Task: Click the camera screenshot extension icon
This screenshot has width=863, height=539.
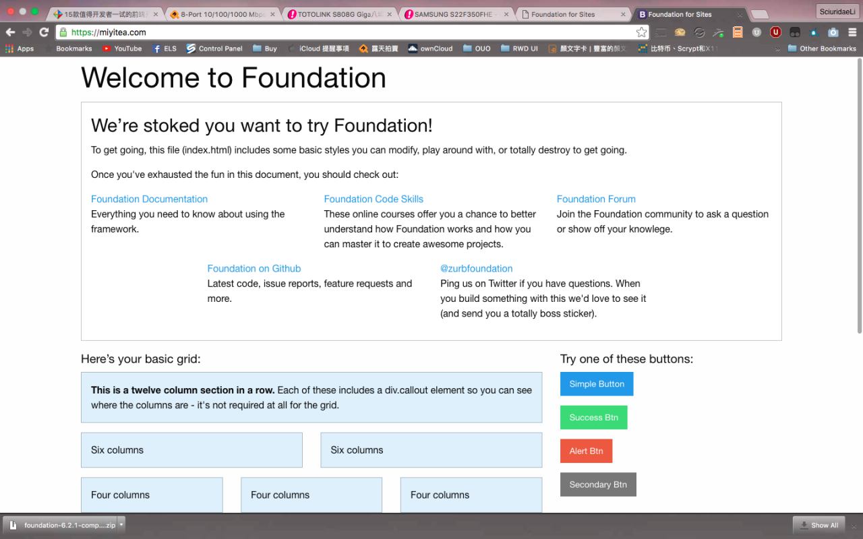Action: pyautogui.click(x=833, y=32)
